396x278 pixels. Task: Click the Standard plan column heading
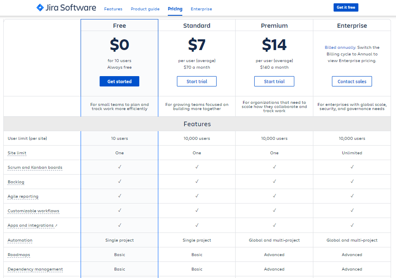[x=197, y=26]
